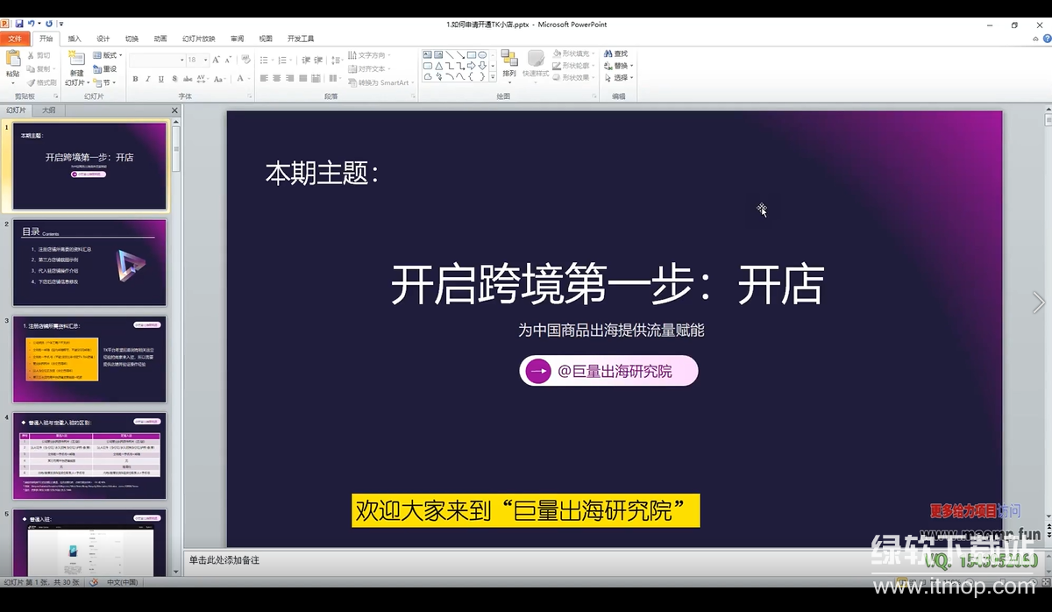Viewport: 1052px width, 612px height.
Task: Toggle Underline text formatting
Action: [161, 79]
